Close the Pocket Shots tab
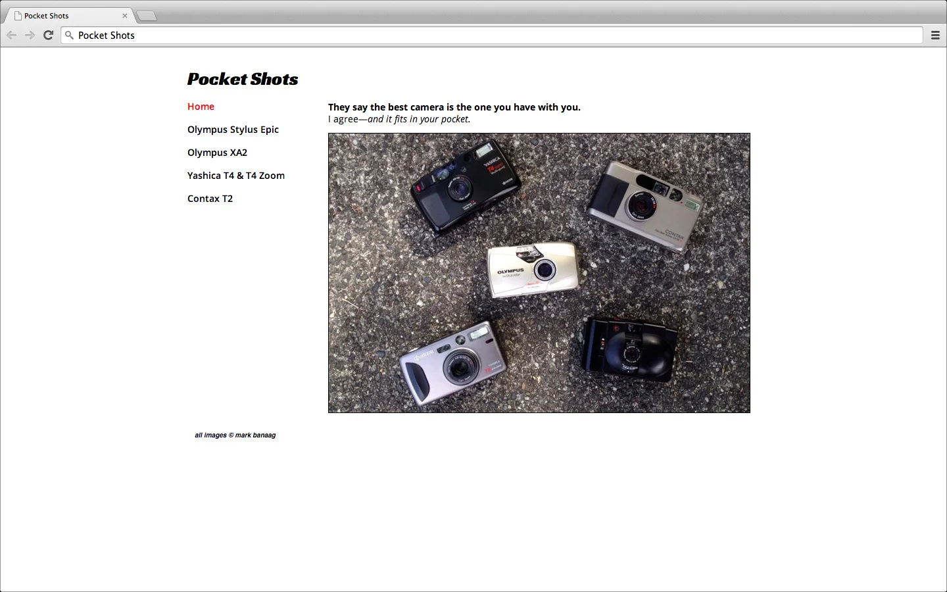This screenshot has height=592, width=947. click(125, 16)
